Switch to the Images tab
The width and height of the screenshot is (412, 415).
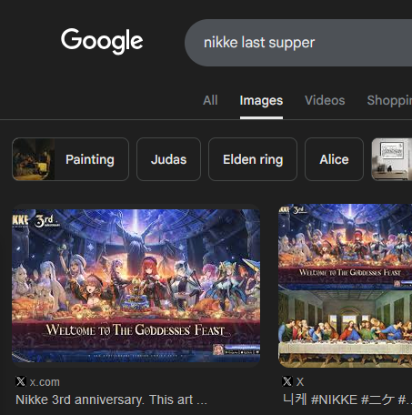tap(261, 100)
